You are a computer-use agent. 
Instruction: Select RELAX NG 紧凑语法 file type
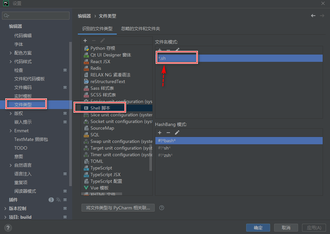pyautogui.click(x=116, y=75)
